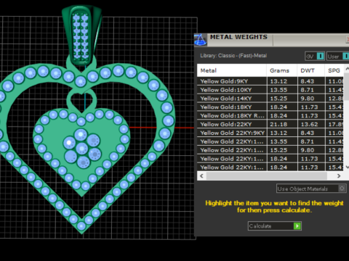Select Yellow Gold 22KY:1... row with 13.55 grams
Screen dimensions: 349x261
[270, 141]
